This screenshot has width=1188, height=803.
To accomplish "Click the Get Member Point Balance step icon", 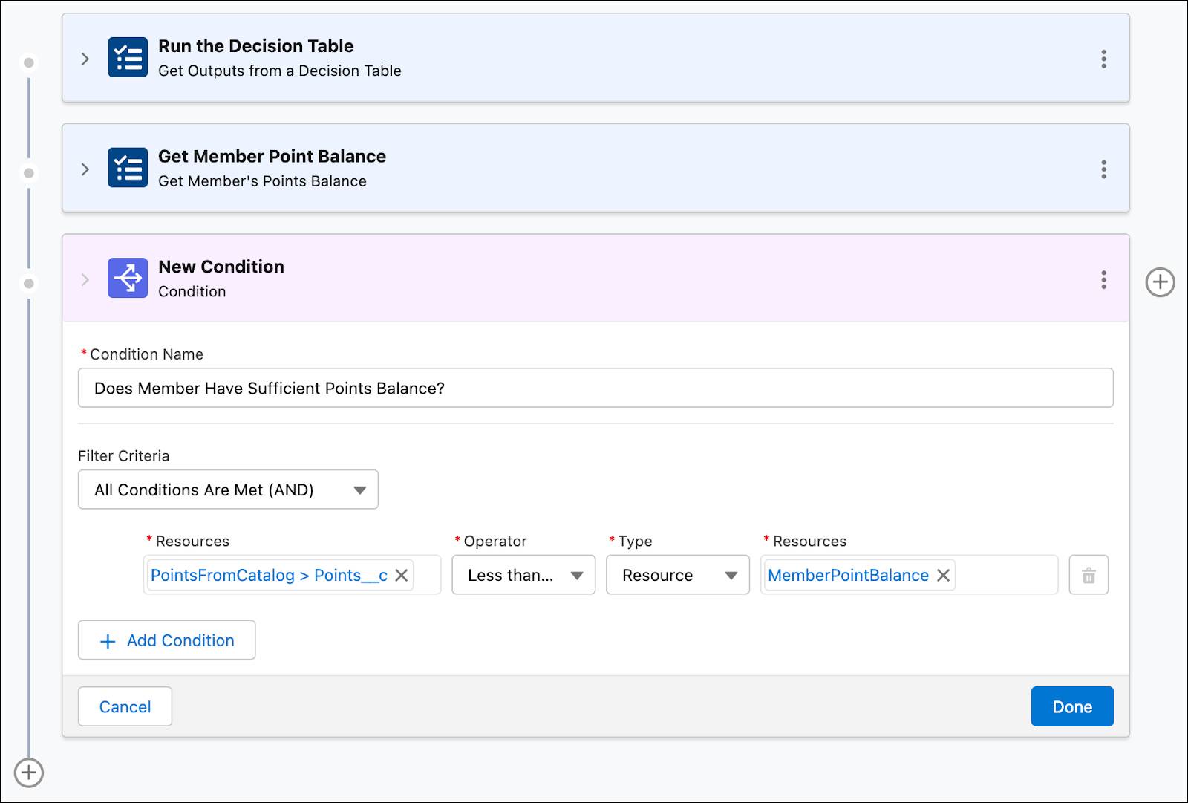I will point(128,168).
